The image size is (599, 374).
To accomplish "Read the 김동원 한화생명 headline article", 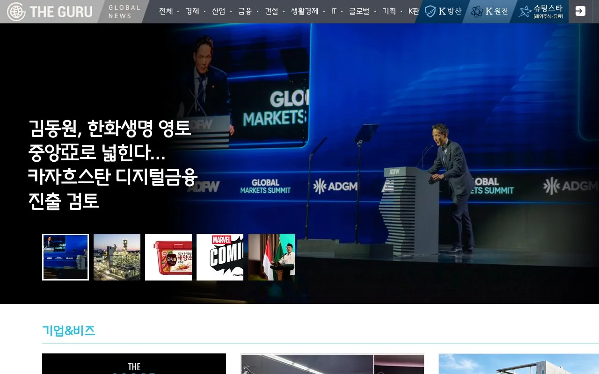I will coord(113,165).
